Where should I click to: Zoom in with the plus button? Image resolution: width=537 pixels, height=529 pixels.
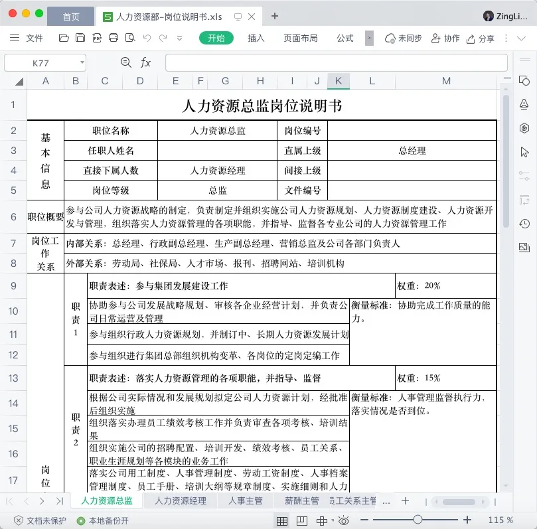tap(467, 520)
